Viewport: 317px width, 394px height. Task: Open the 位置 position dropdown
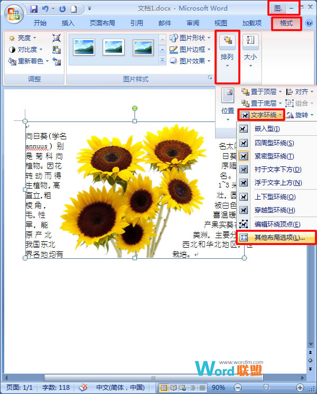228,105
